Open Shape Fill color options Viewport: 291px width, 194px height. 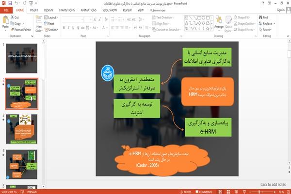coord(242,18)
